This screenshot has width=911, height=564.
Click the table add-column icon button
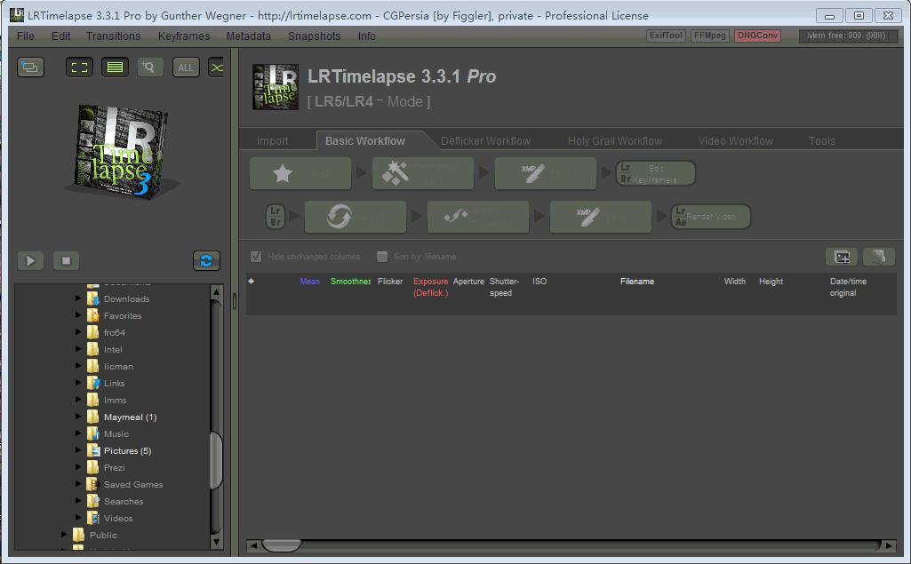(x=842, y=257)
